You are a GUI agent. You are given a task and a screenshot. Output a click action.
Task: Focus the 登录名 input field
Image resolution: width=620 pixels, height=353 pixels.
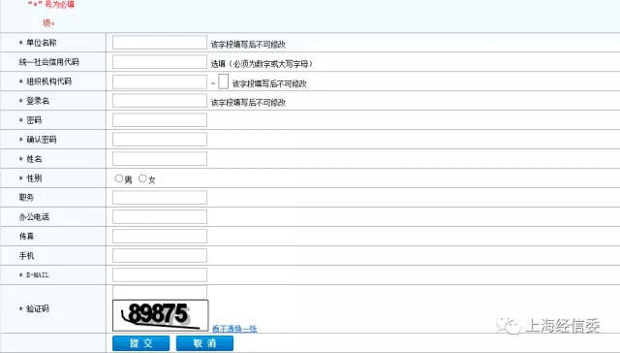[160, 101]
